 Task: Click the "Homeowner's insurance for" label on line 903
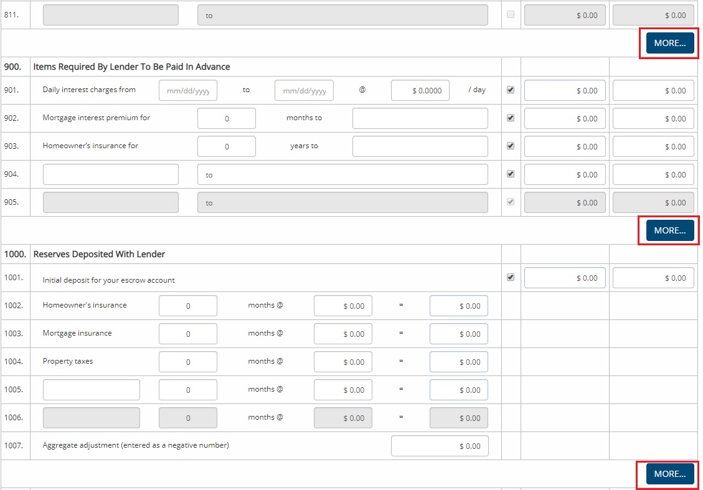90,146
